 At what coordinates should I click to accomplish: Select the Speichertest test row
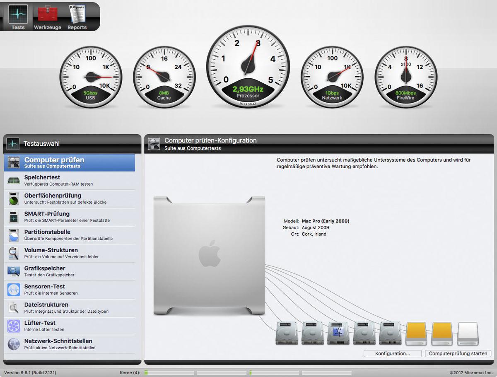click(x=70, y=181)
